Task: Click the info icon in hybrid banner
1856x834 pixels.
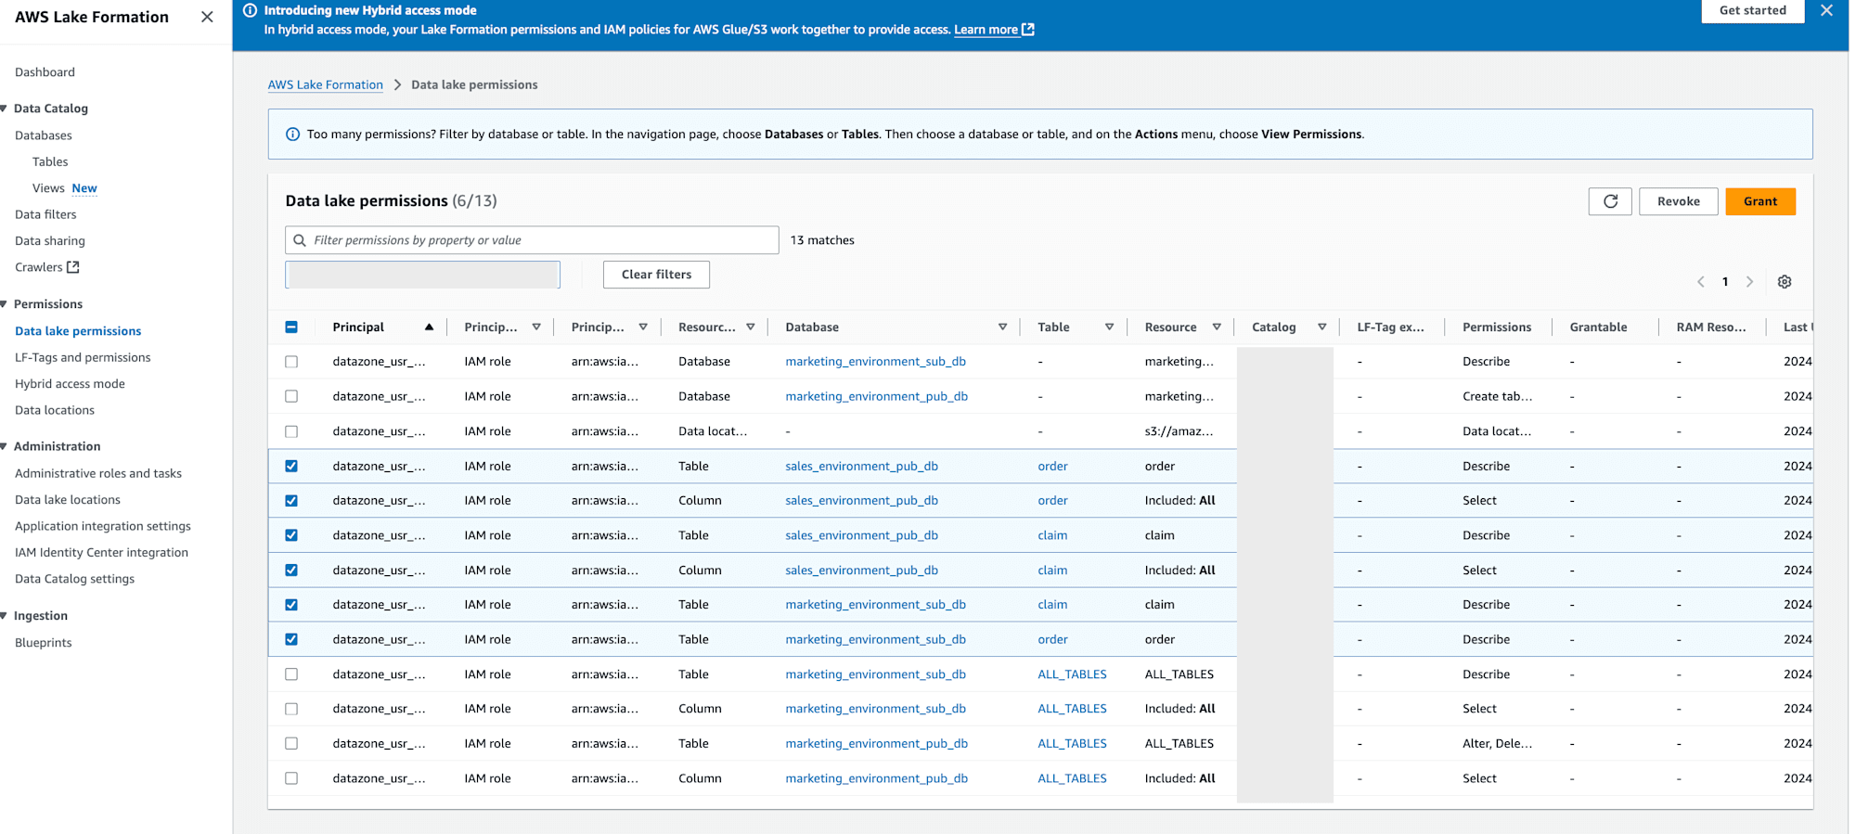Action: (250, 10)
